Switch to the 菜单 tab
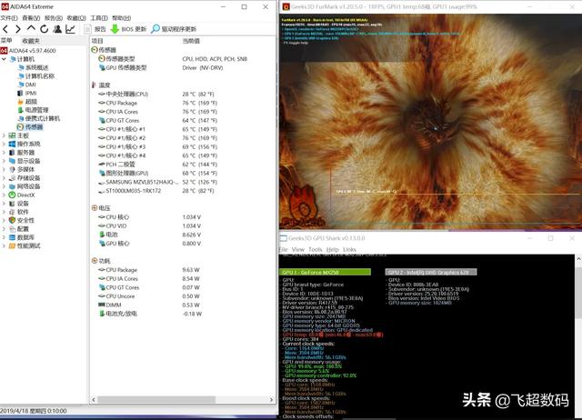This screenshot has height=420, width=582. [x=6, y=40]
